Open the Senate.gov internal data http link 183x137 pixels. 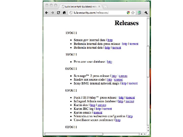(x=110, y=40)
